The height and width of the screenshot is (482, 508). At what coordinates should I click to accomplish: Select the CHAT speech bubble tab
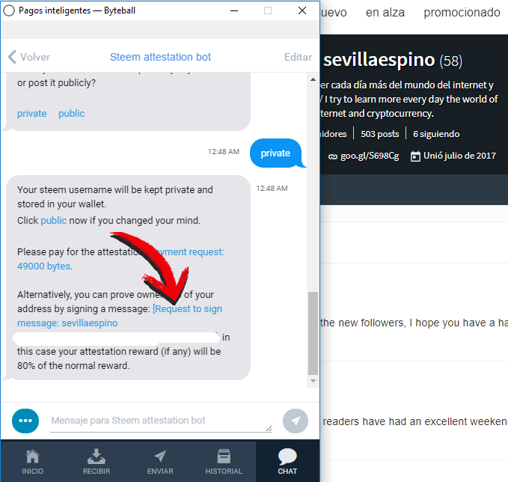[287, 462]
